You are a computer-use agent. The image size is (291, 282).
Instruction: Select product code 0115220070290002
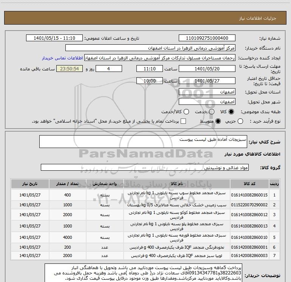[249, 205]
